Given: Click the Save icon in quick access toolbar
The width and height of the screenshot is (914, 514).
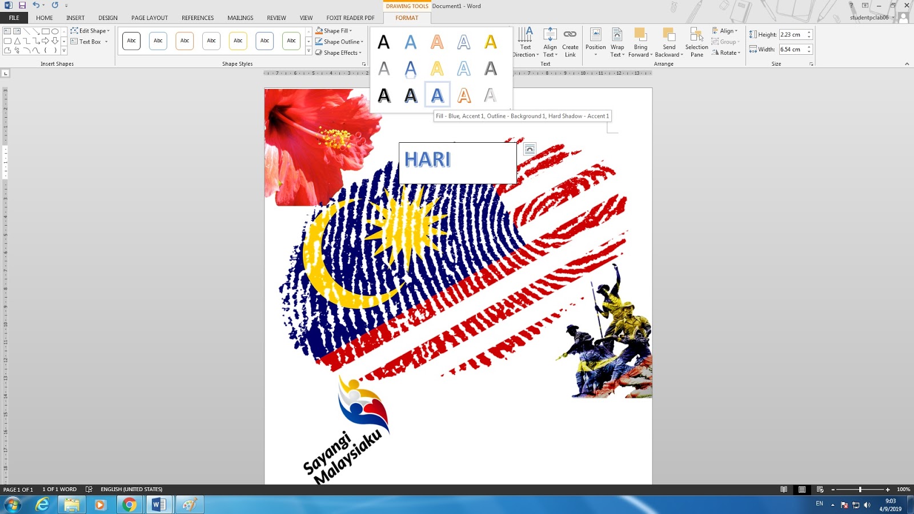Looking at the screenshot, I should (x=22, y=5).
